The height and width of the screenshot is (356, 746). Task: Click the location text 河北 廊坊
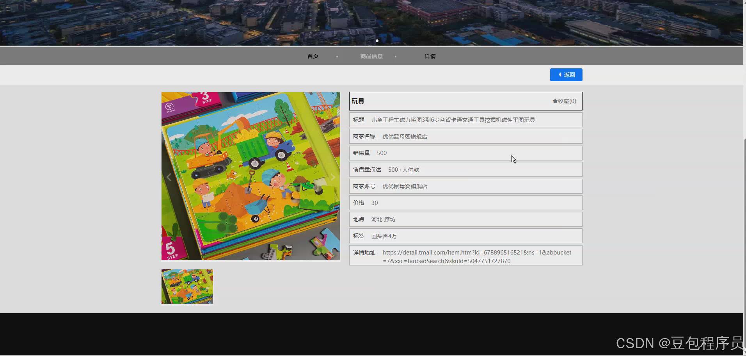(383, 219)
